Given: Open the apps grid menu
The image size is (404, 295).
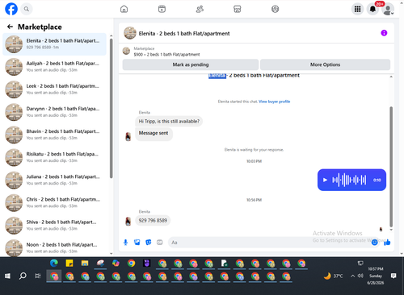Looking at the screenshot, I should coord(357,9).
